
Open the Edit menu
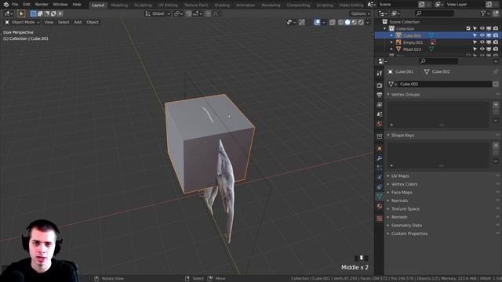(27, 5)
